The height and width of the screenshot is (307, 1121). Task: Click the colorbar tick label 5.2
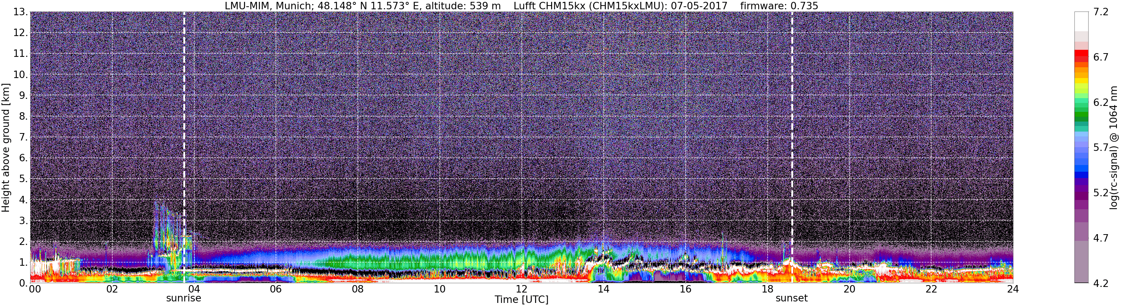pos(1101,193)
